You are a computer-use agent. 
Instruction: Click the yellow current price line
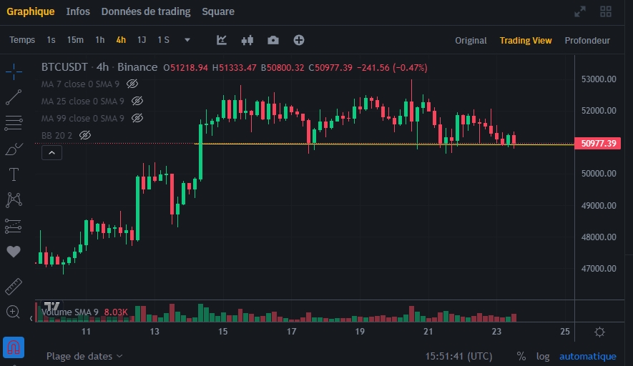click(358, 144)
